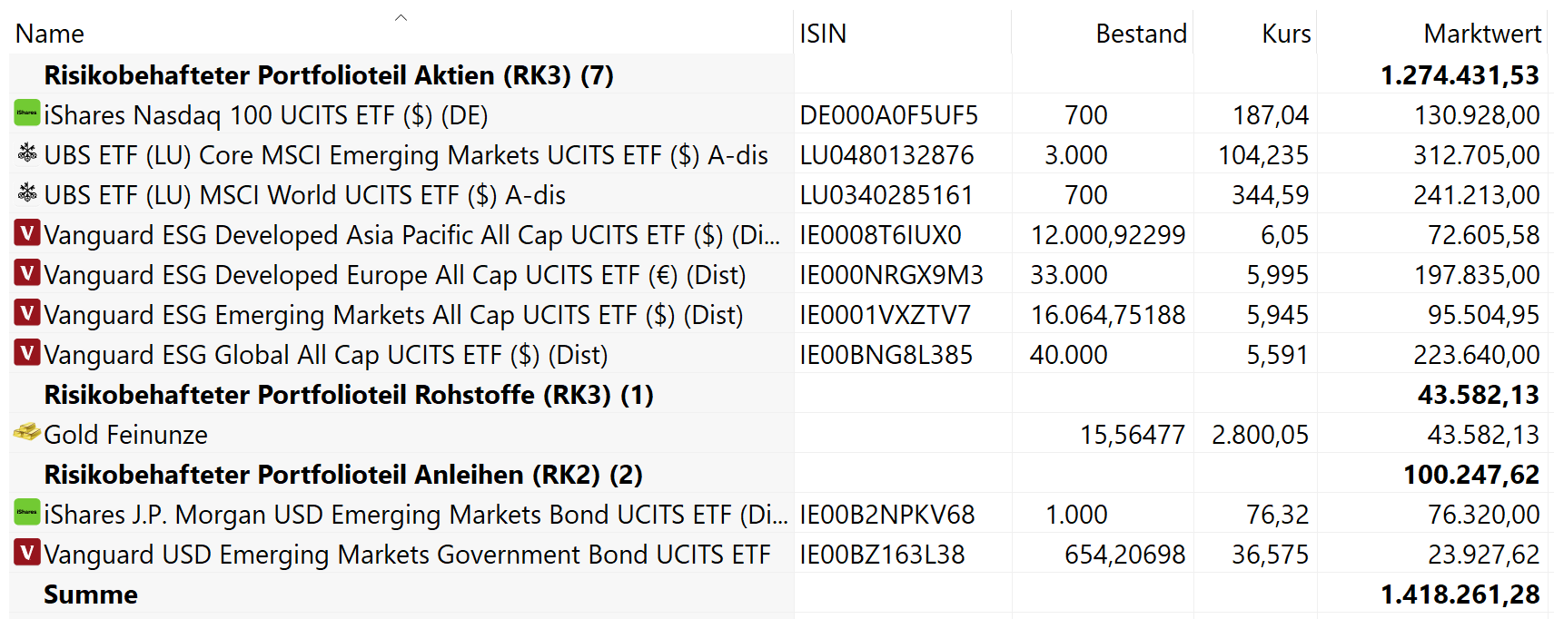Click the Vanguard USD Emerging Markets Government Bond icon
Viewport: 1554px width, 619px height.
(x=27, y=553)
